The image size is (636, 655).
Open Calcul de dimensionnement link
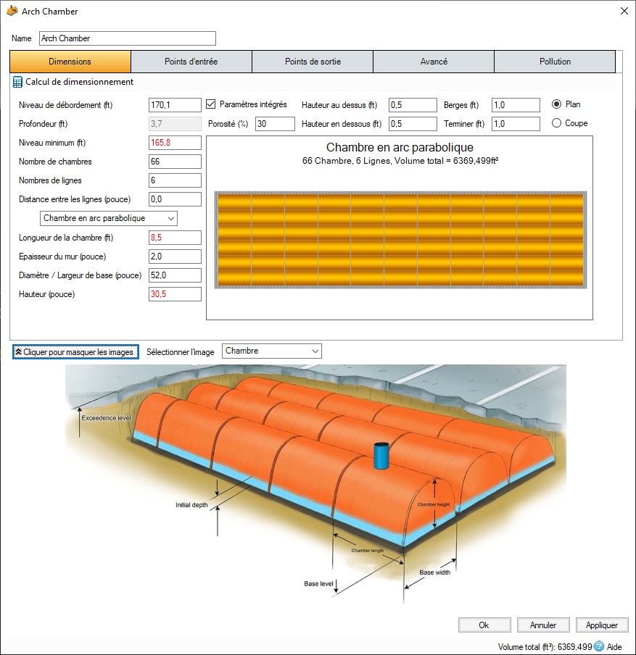tap(80, 82)
